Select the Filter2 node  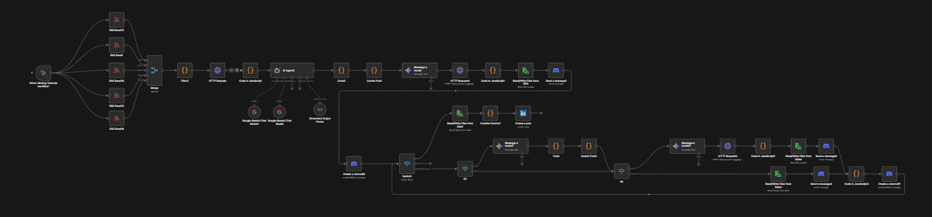tap(185, 70)
